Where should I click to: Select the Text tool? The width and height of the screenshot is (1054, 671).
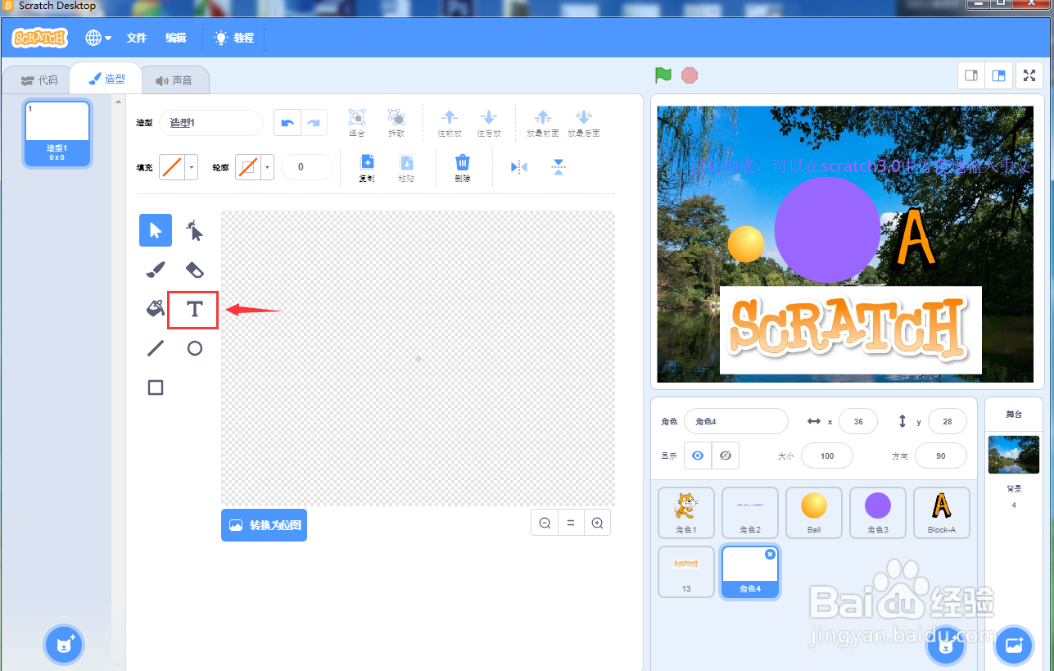192,310
